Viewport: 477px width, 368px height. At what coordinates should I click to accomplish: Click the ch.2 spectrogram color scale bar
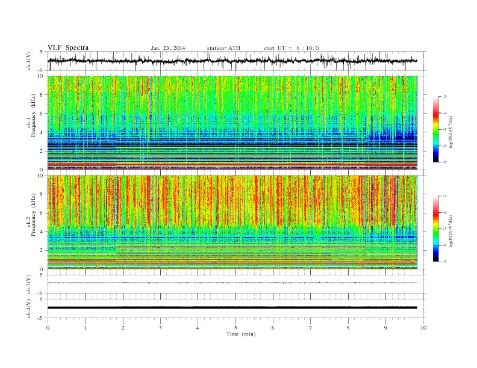coord(435,228)
